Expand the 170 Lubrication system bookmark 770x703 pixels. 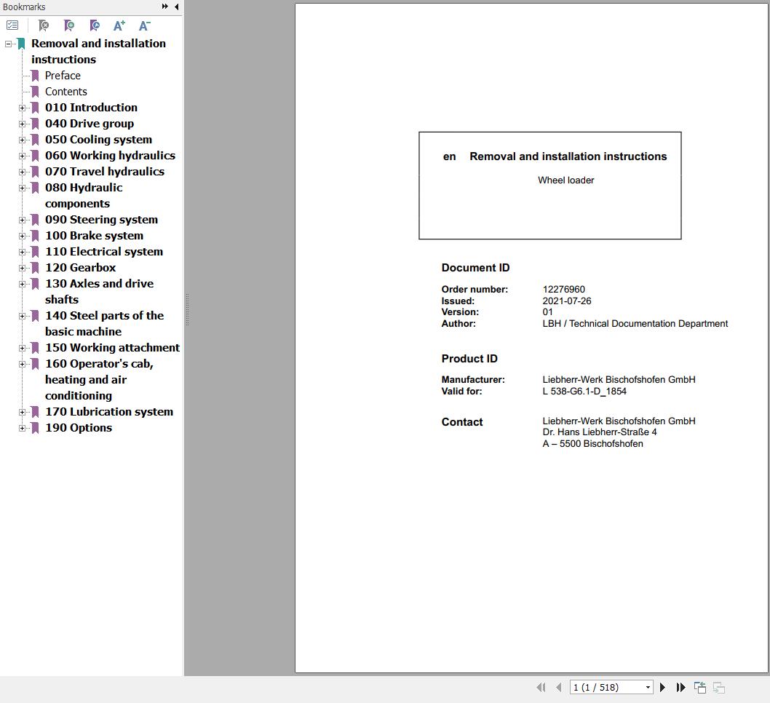click(22, 413)
